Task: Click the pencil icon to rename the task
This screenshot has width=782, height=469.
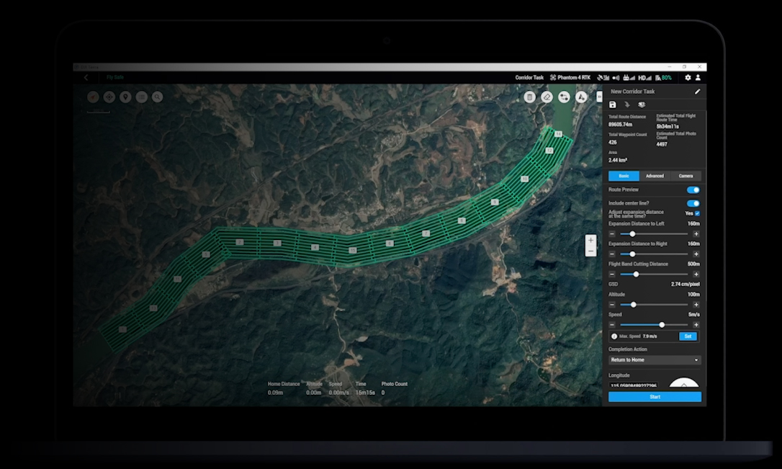Action: pos(697,91)
